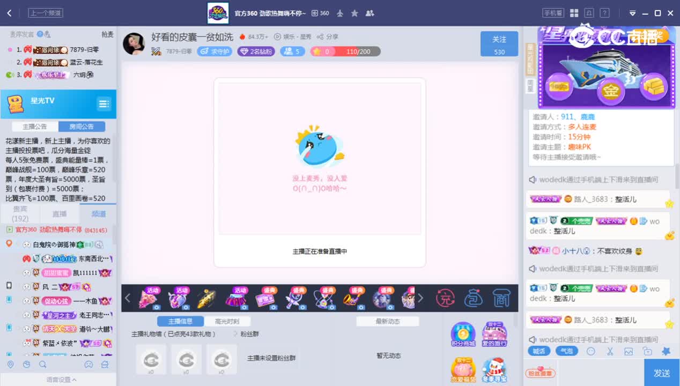Open the 充 recharge neon icon
The image size is (680, 386).
445,298
